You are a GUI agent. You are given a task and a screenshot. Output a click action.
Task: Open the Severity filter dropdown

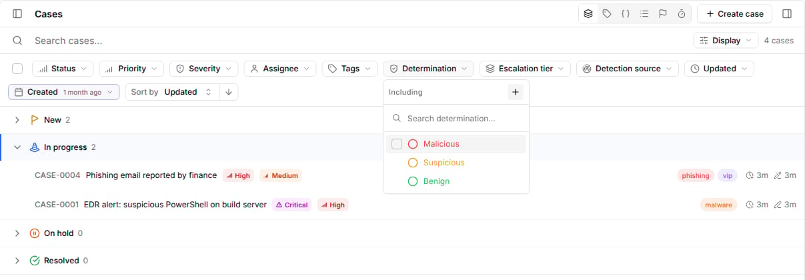click(204, 69)
